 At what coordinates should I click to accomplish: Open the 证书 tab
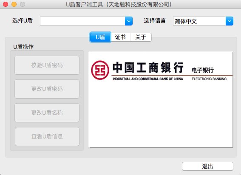point(120,37)
